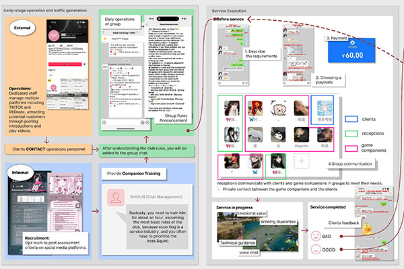Click the Service in progress heading

234,208
